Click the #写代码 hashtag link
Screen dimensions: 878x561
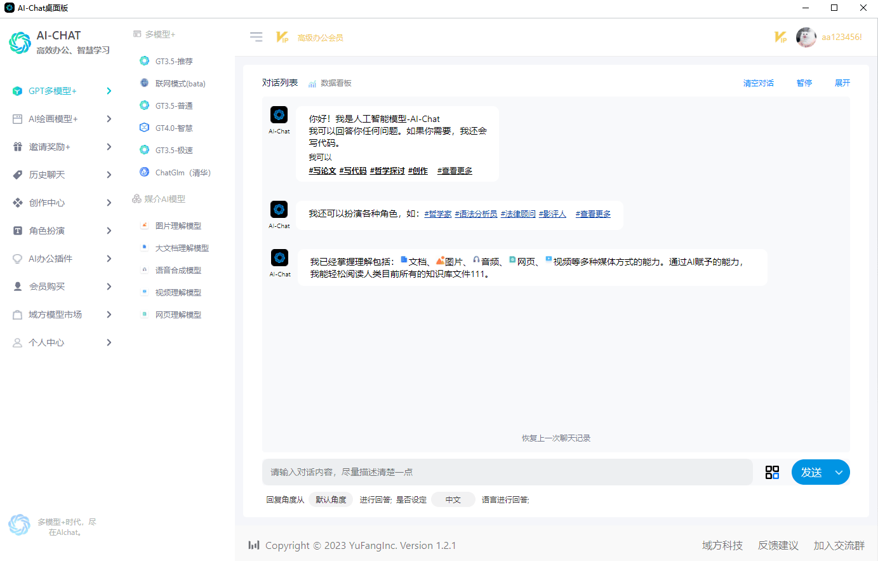[353, 171]
